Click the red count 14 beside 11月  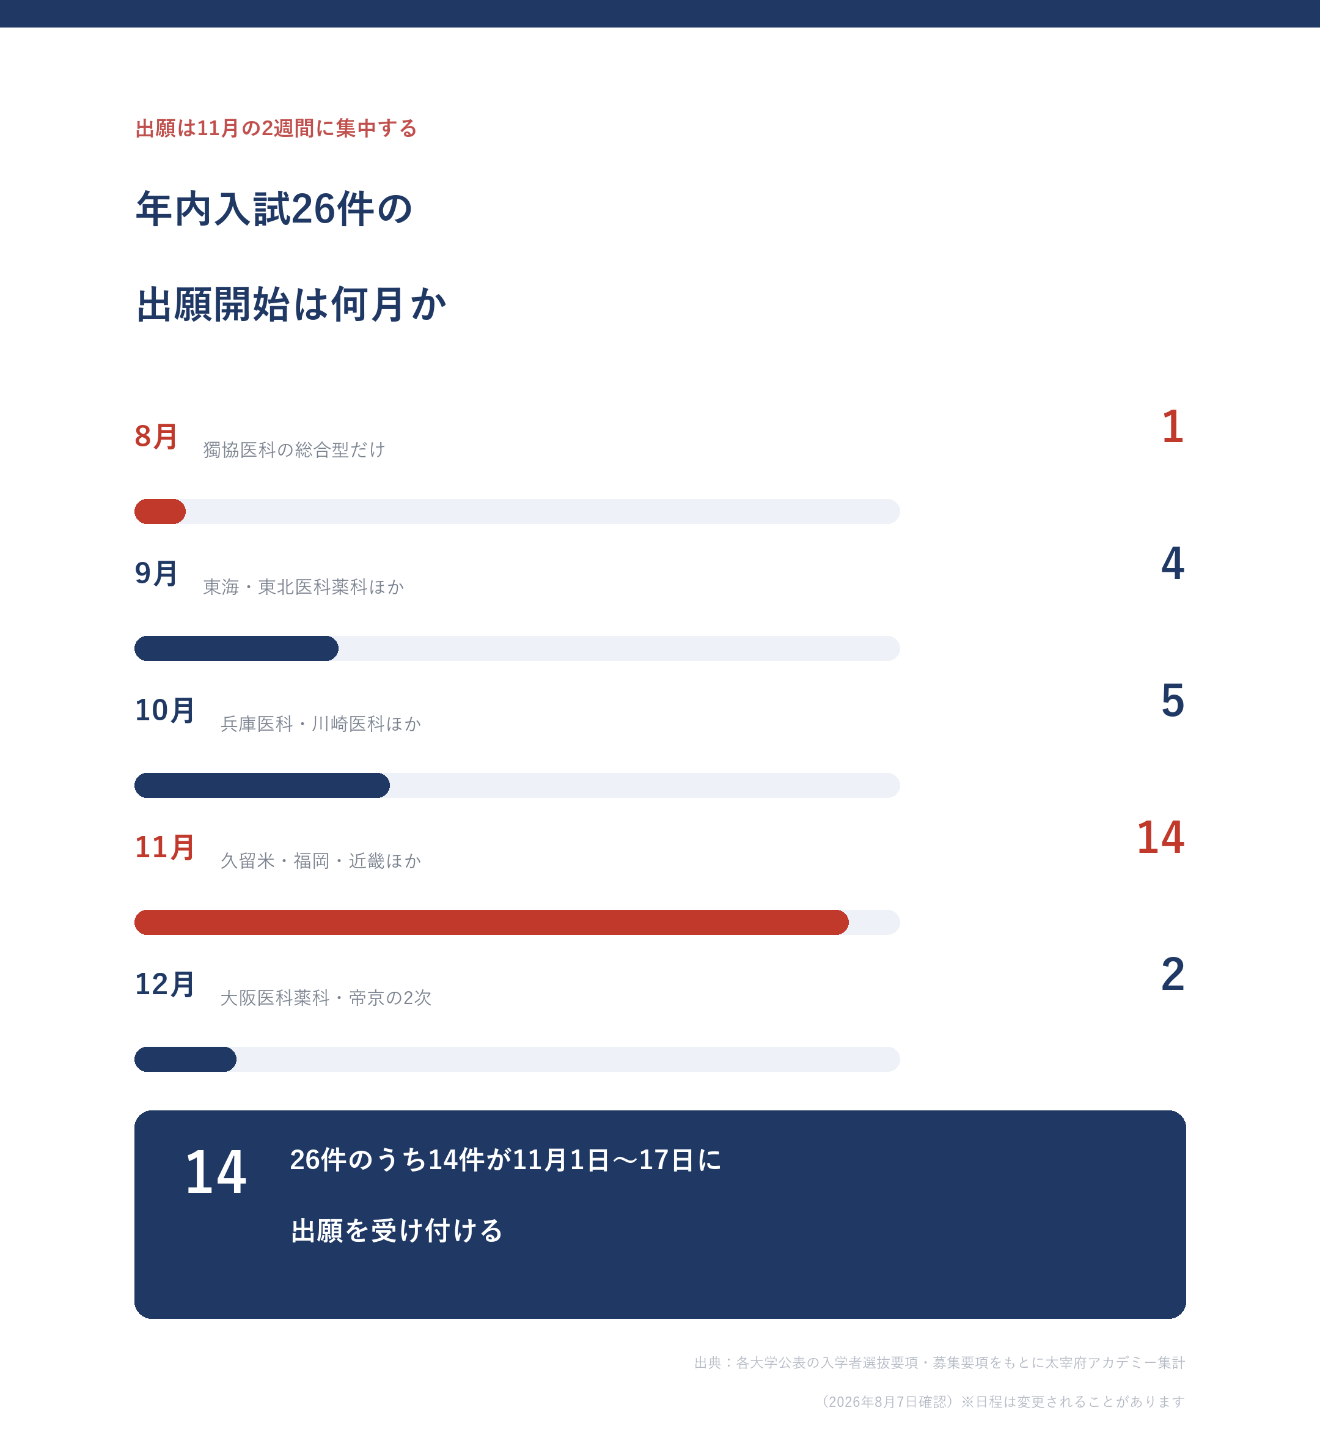[1160, 838]
